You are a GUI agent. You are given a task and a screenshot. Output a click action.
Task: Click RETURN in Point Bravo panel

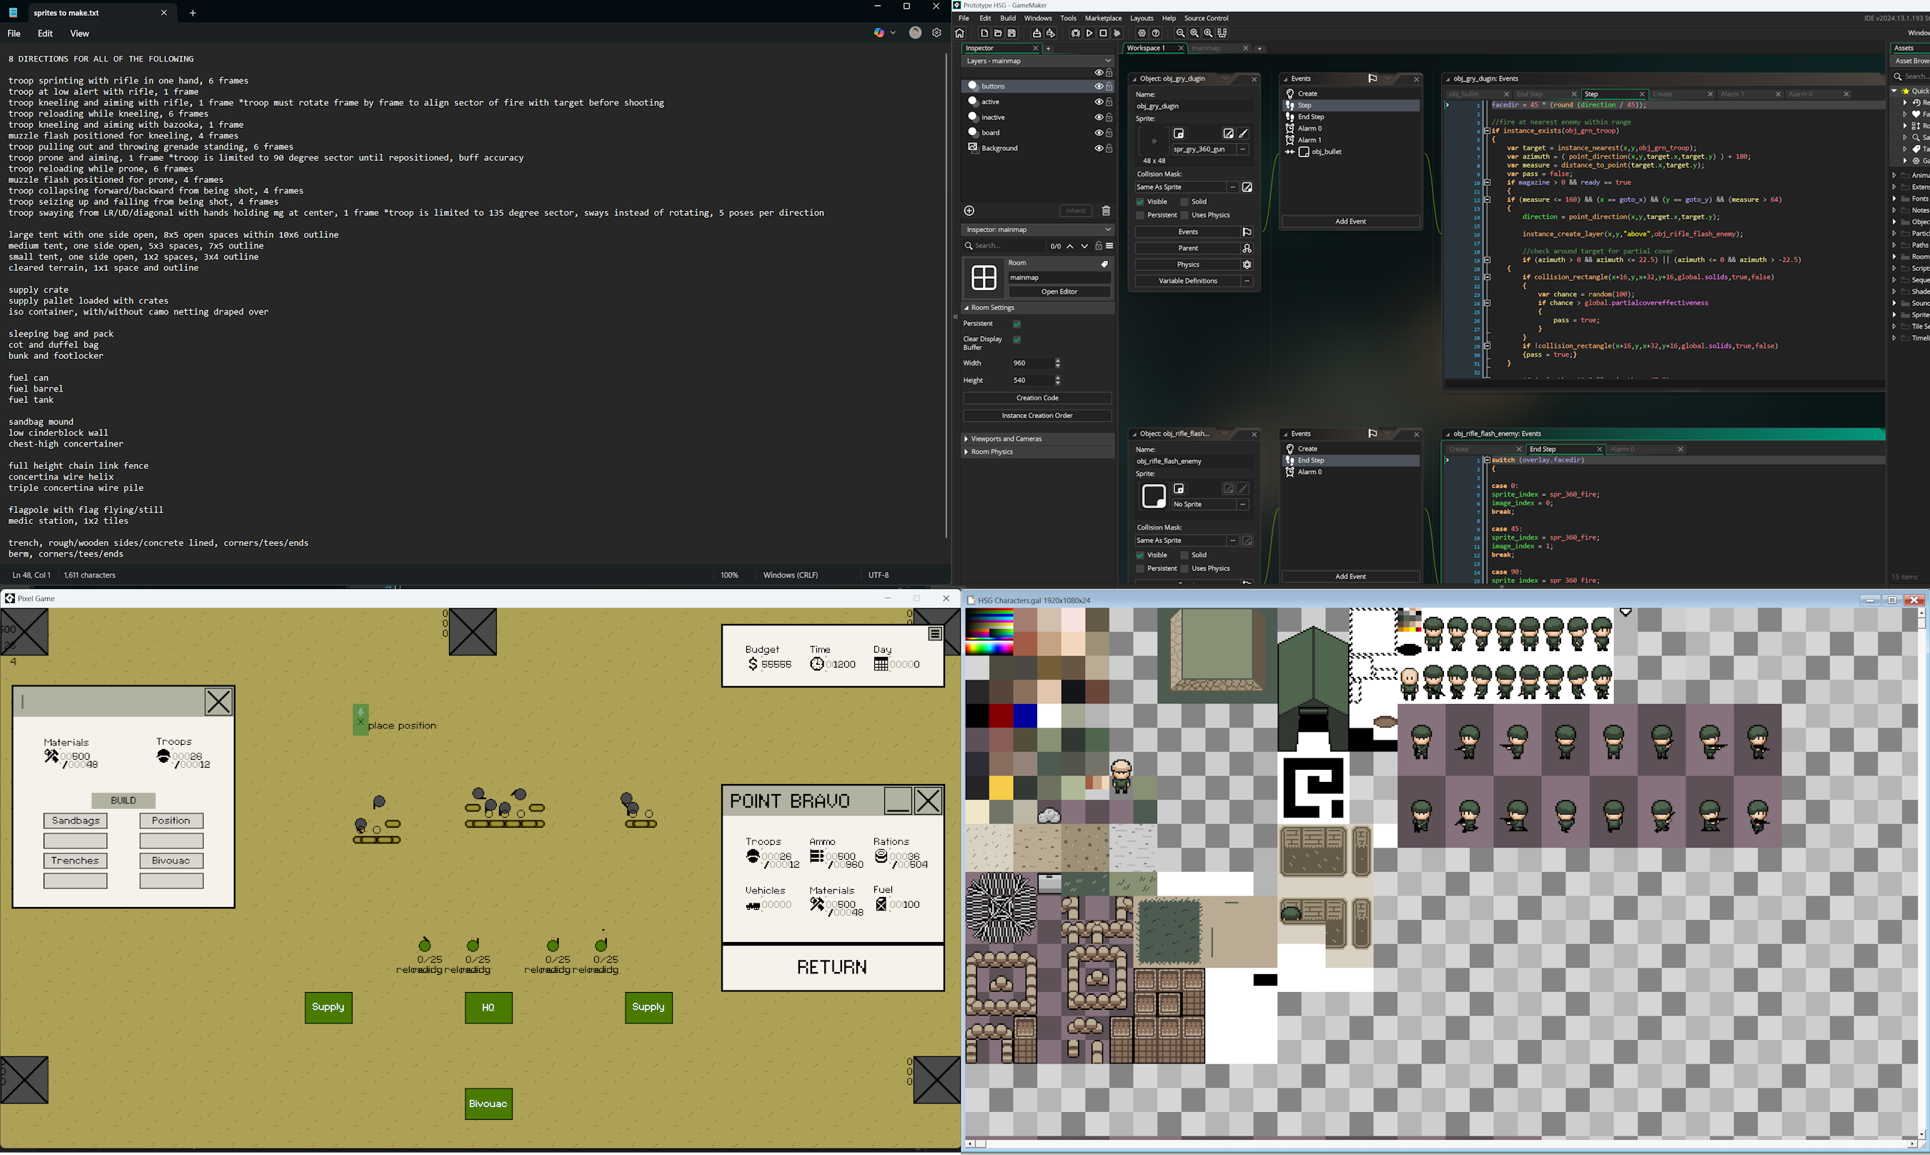[833, 968]
